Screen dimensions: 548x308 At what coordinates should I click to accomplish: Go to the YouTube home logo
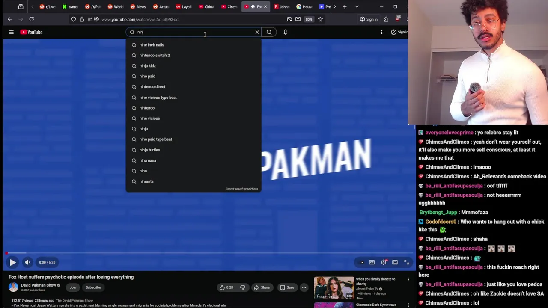point(31,32)
